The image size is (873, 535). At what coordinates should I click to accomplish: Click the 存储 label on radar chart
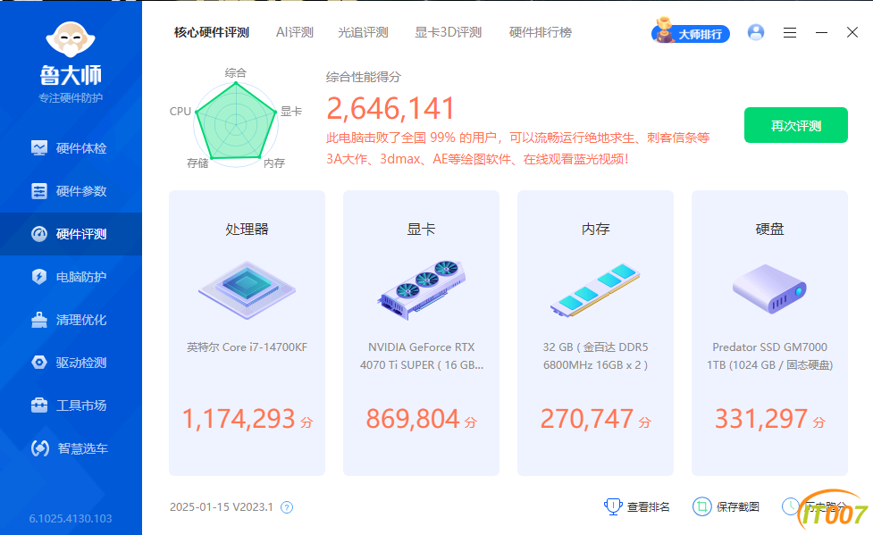pyautogui.click(x=197, y=163)
